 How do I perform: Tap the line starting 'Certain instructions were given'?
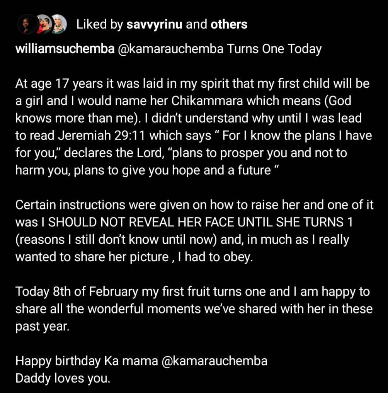click(194, 205)
